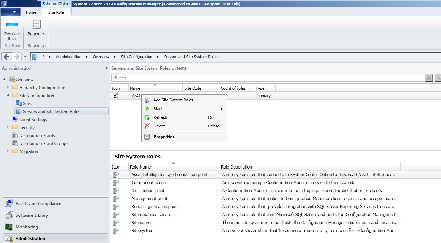The width and height of the screenshot is (441, 243).
Task: Click the Refresh icon in the context menu
Action: (x=147, y=117)
